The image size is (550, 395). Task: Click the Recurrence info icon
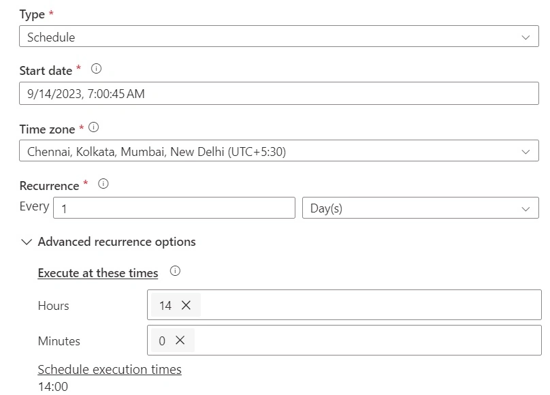pyautogui.click(x=103, y=183)
